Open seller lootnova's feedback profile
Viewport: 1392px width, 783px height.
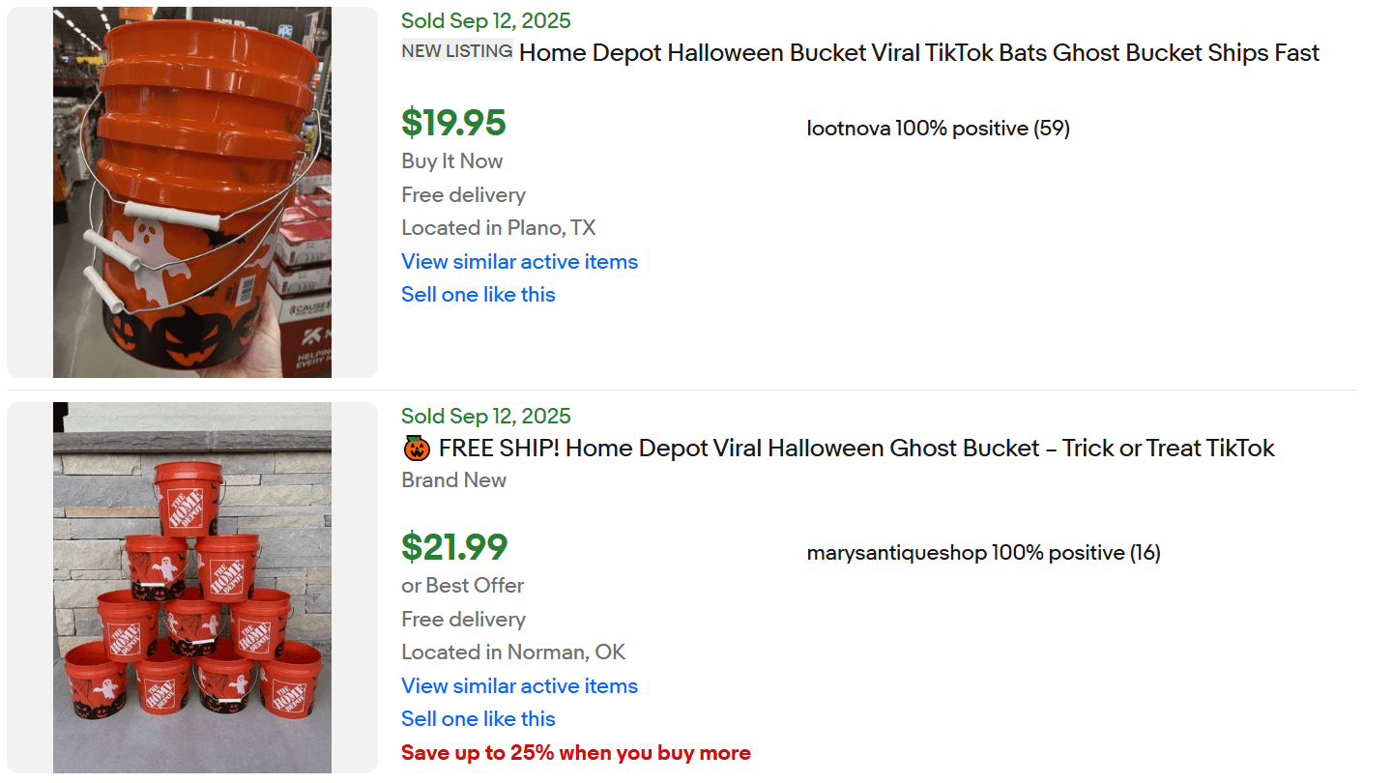pos(938,128)
